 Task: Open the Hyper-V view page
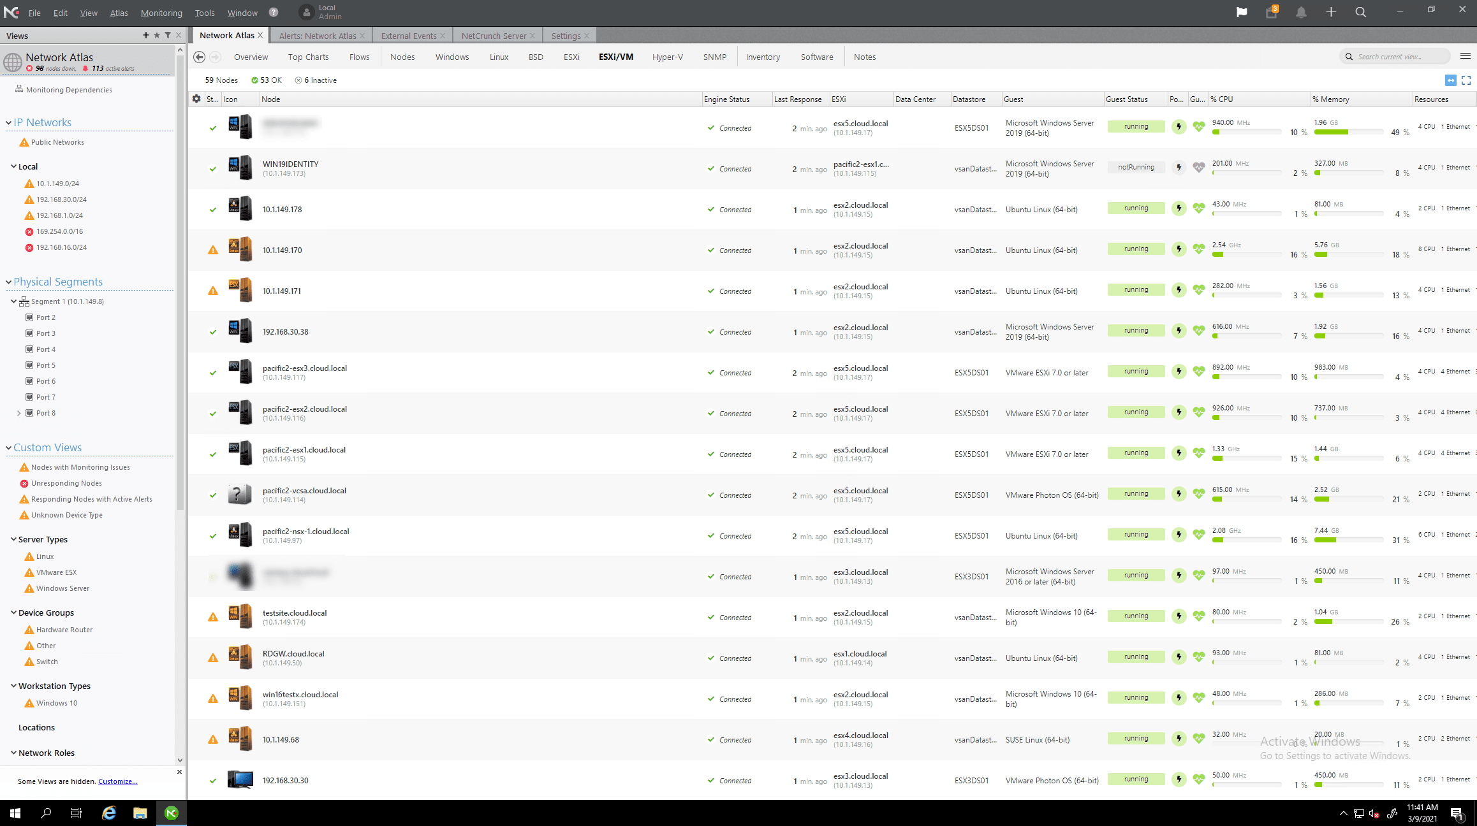[667, 57]
